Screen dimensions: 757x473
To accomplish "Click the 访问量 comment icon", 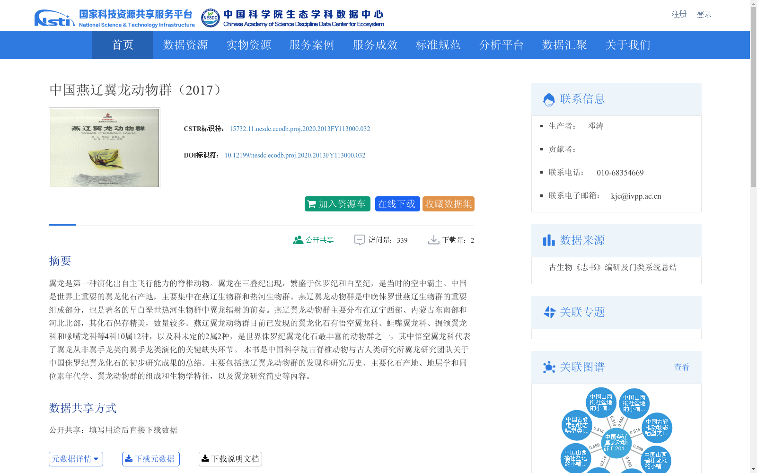I will (x=360, y=240).
